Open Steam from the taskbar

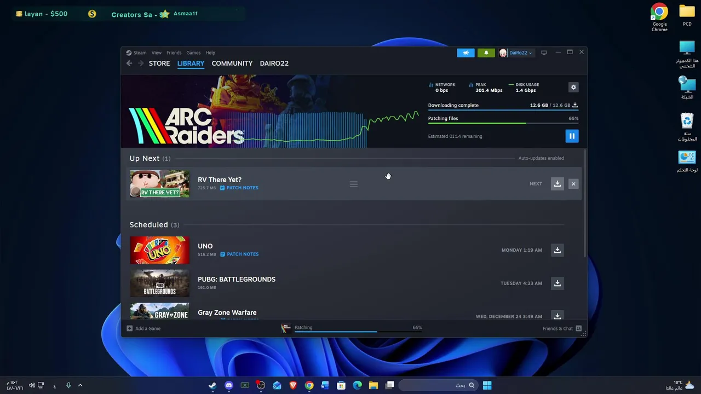point(212,385)
